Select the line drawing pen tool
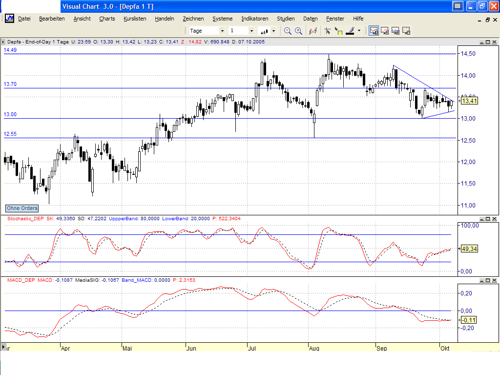Viewport: 500px width, 375px height. (x=350, y=31)
